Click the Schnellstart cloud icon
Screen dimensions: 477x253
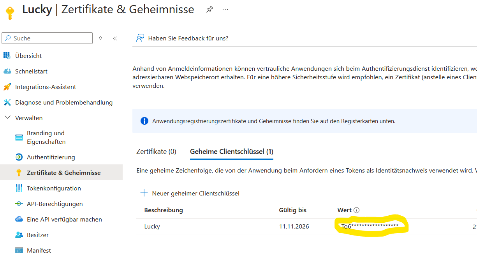(x=7, y=71)
